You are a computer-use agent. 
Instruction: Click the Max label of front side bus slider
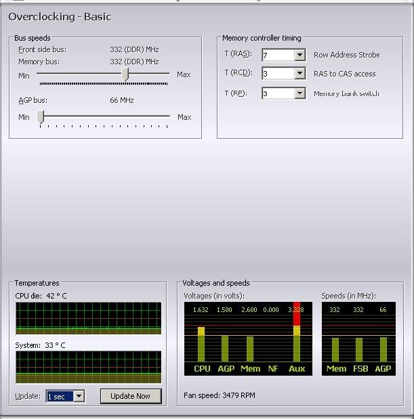click(184, 75)
